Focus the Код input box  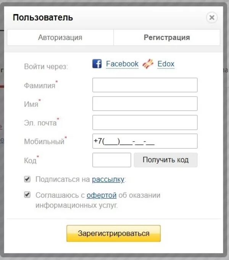tap(112, 160)
